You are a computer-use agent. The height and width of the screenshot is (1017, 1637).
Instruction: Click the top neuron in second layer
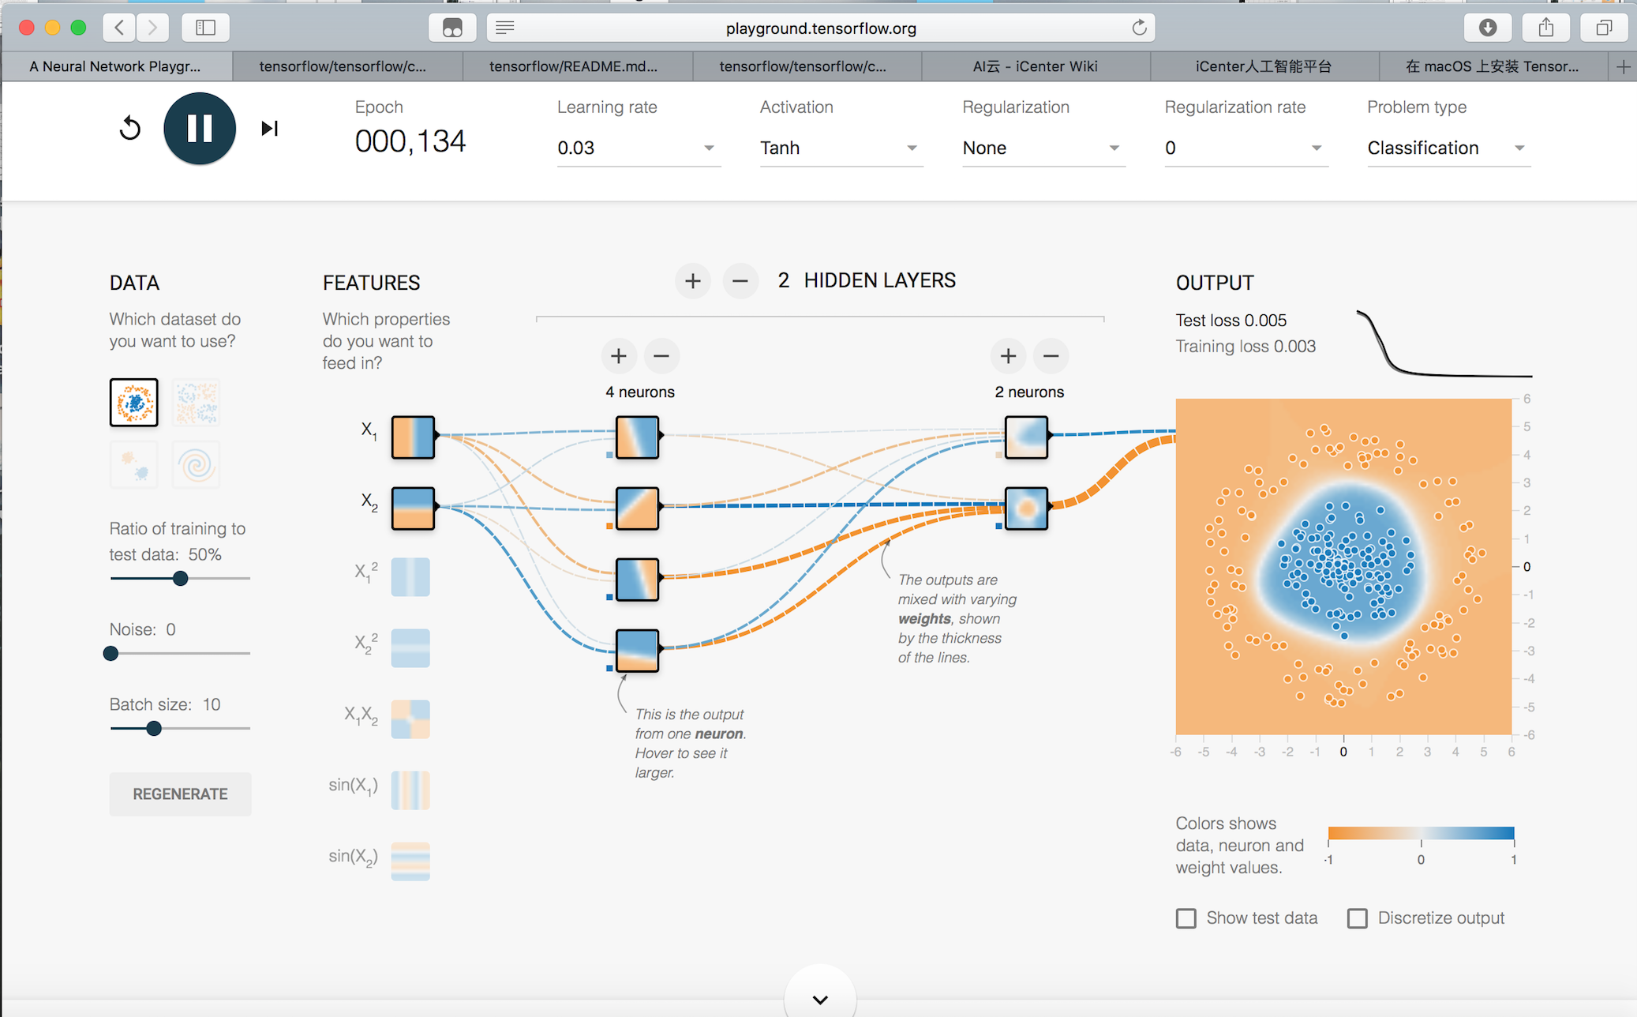pos(1026,437)
